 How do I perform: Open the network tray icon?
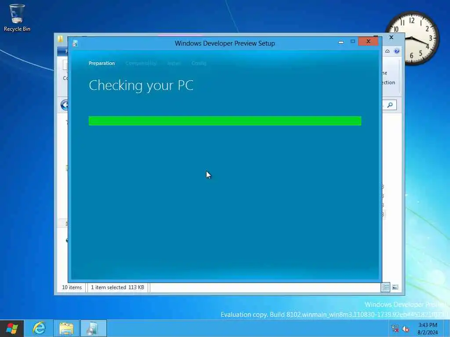[395, 329]
